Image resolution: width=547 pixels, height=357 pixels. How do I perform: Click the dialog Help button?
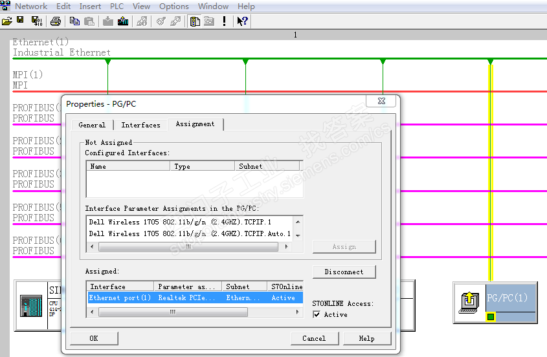click(367, 338)
